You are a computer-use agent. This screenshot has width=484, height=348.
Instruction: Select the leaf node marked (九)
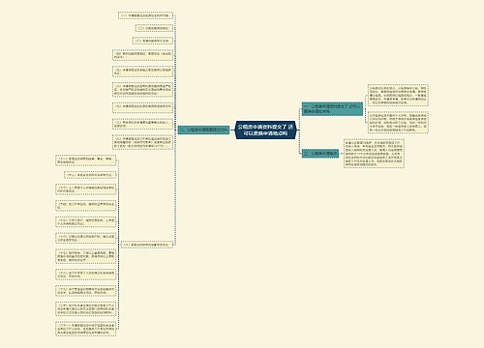(x=142, y=142)
